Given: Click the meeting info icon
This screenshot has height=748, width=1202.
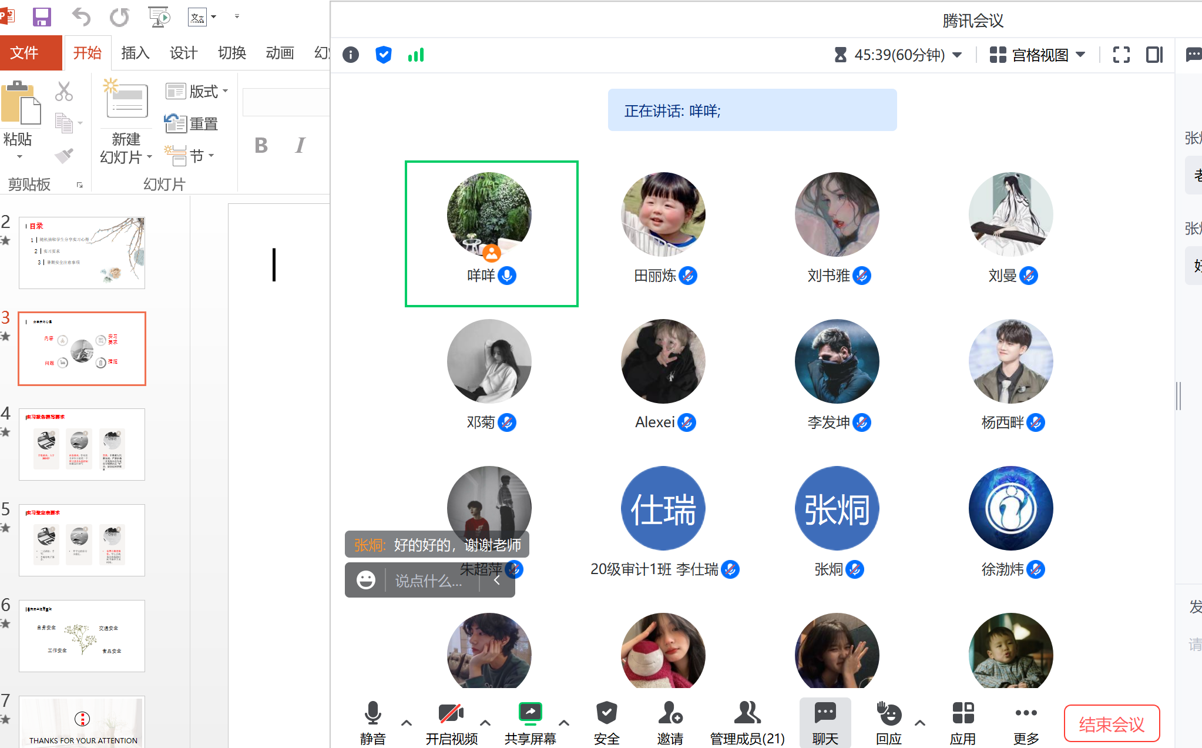Looking at the screenshot, I should pyautogui.click(x=351, y=55).
